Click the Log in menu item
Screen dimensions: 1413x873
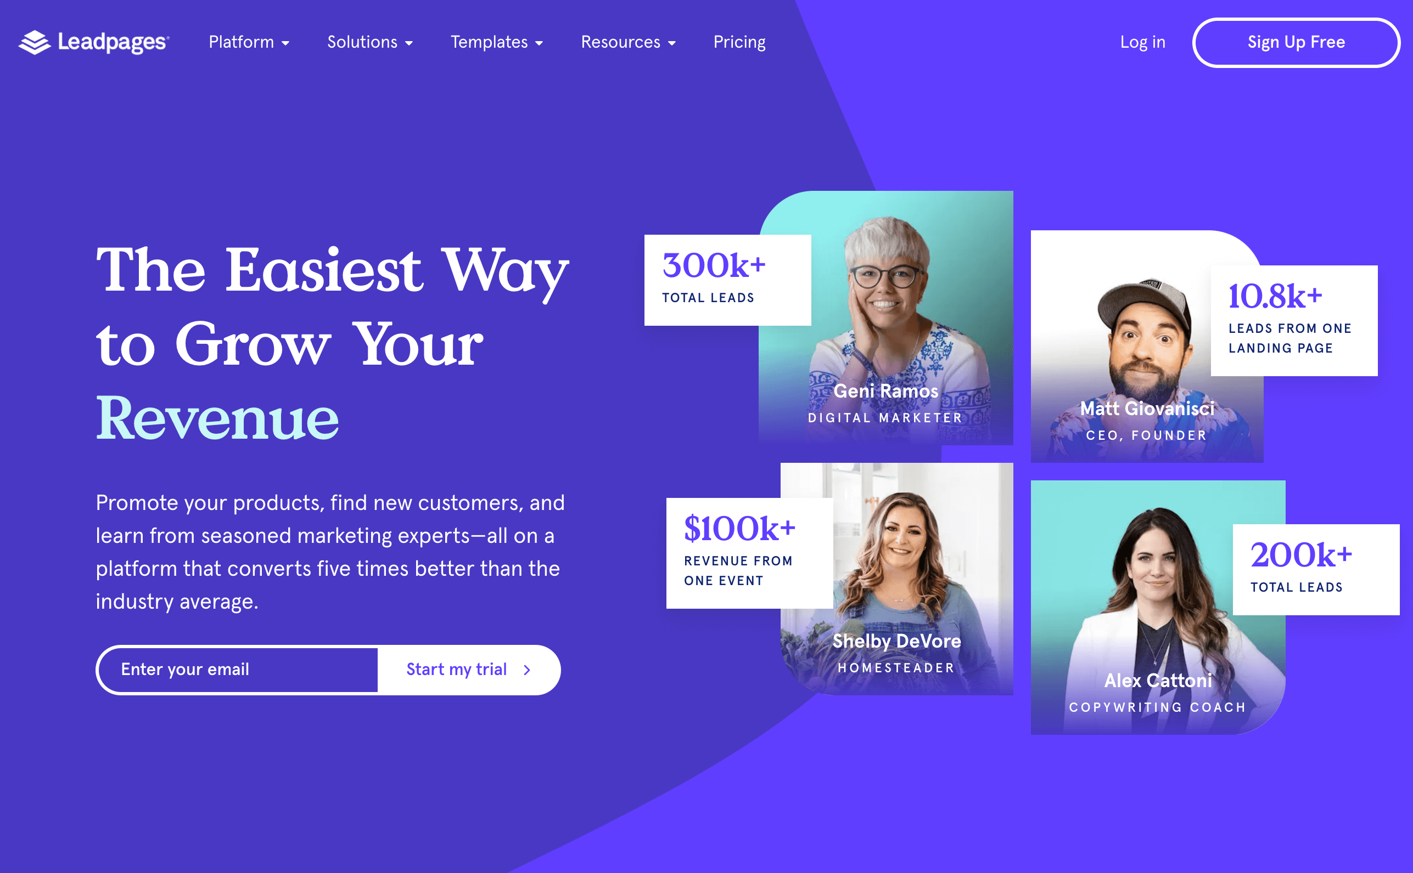[x=1142, y=41]
